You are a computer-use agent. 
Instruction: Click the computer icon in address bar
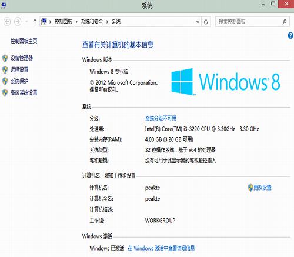tap(44, 21)
